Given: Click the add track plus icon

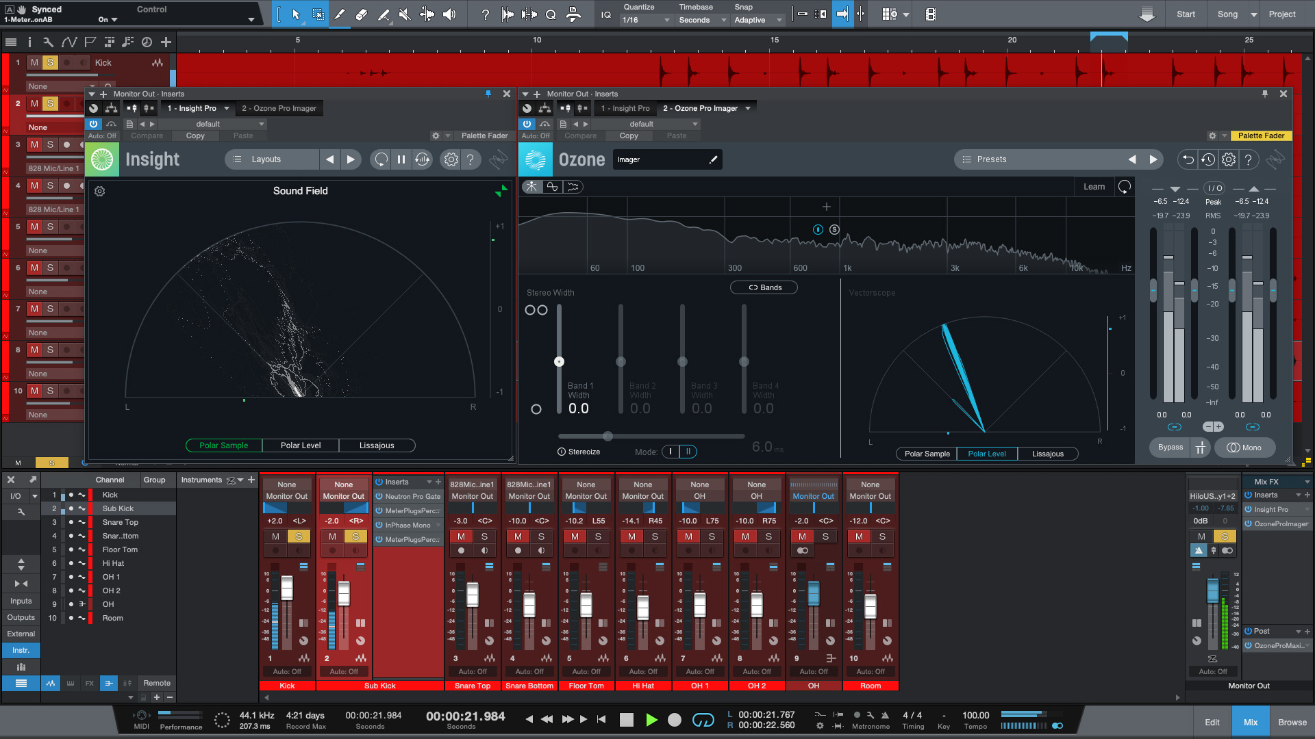Looking at the screenshot, I should (166, 42).
